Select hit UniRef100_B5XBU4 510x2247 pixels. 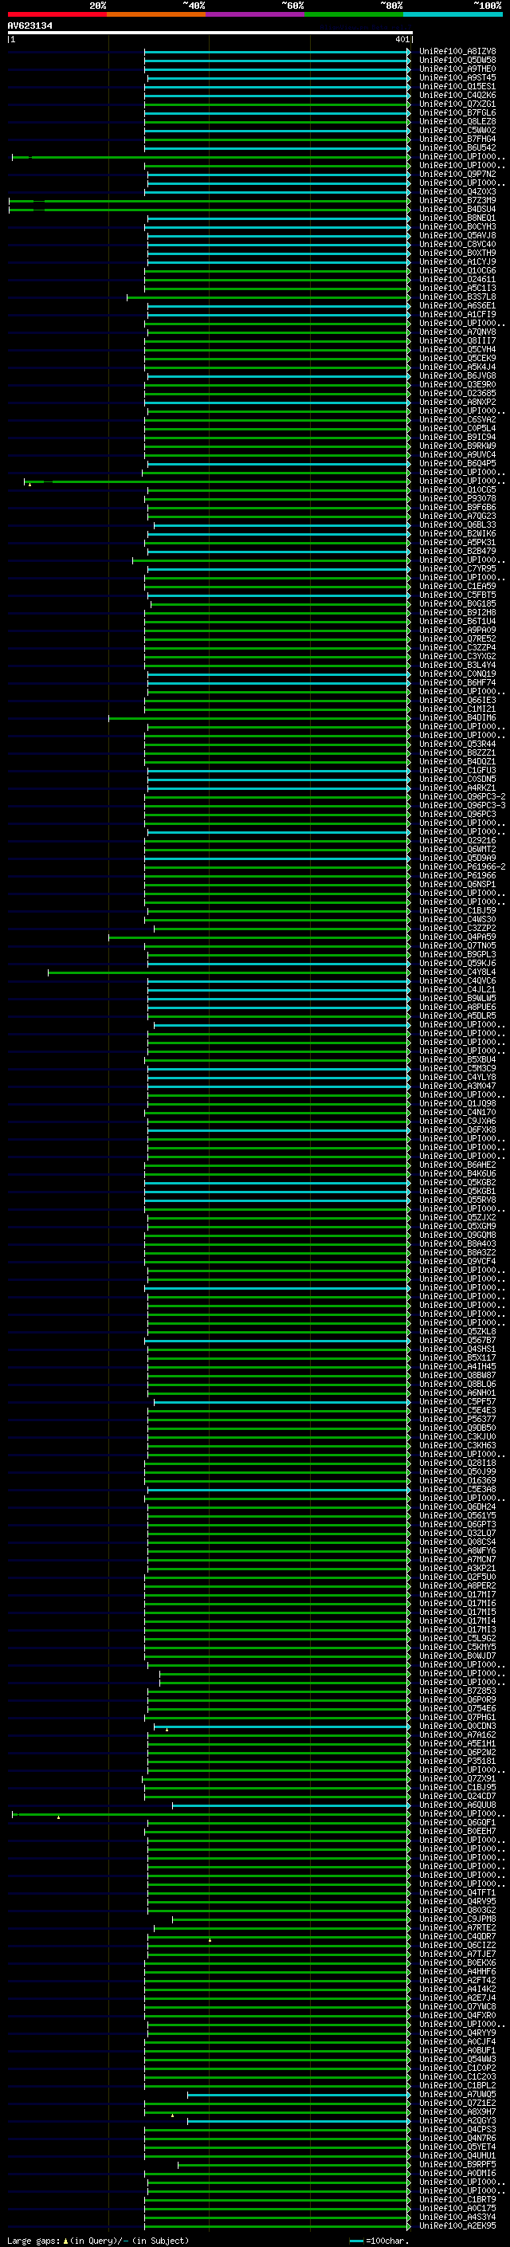coord(457,1060)
